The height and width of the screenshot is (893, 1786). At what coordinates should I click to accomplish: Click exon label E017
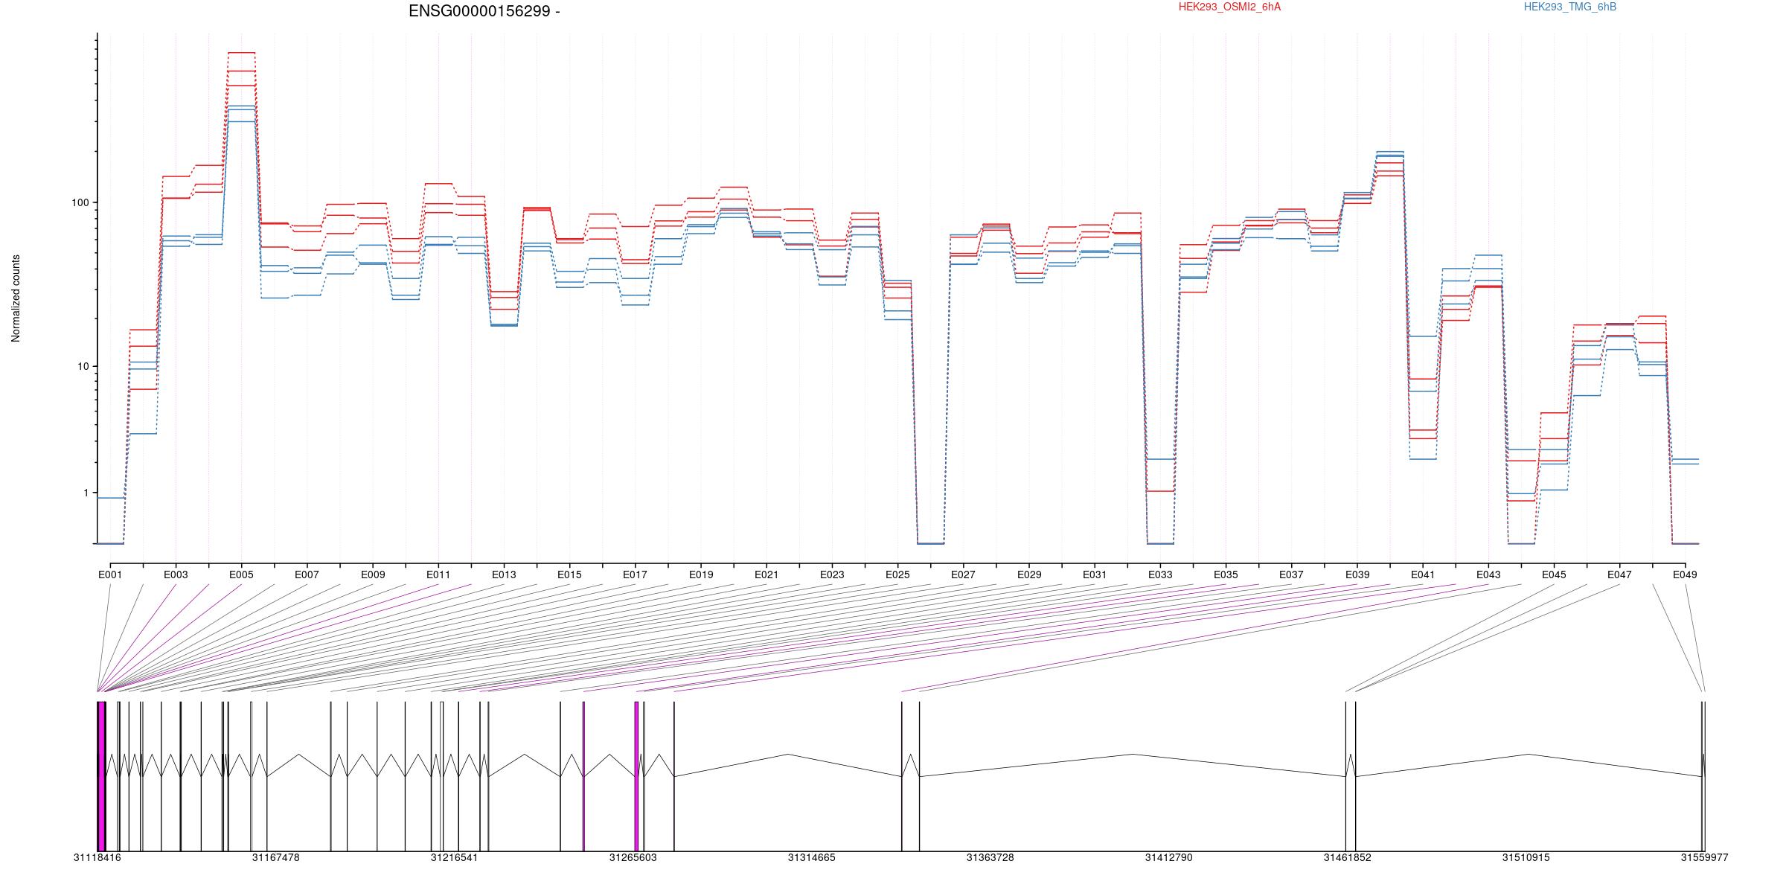[635, 574]
